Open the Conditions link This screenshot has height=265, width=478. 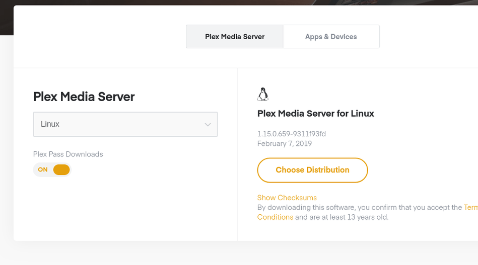[x=275, y=217]
